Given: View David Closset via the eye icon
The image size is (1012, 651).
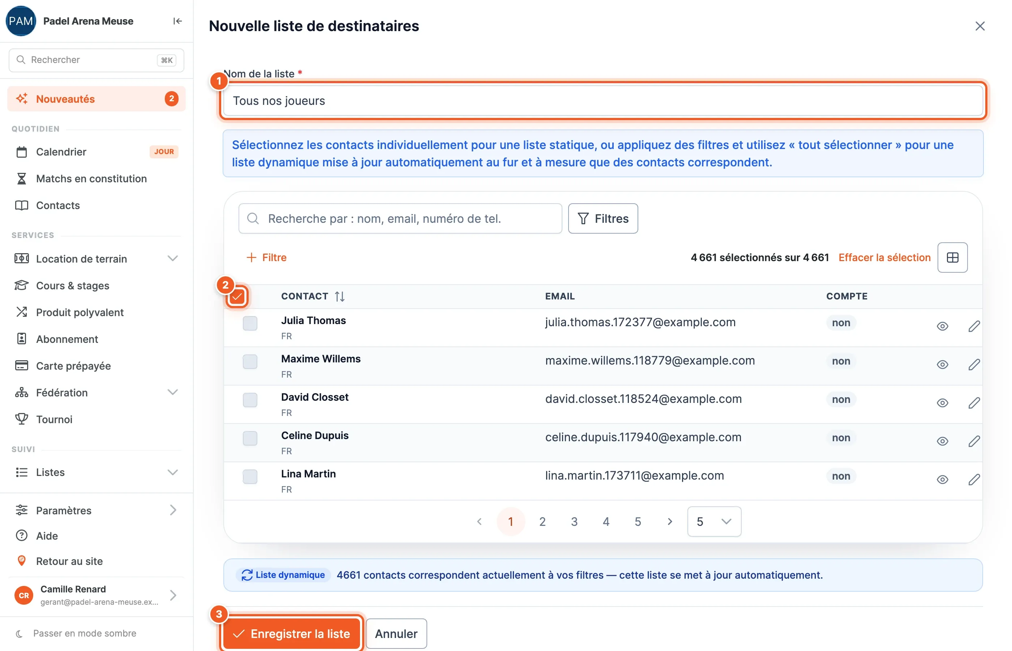Looking at the screenshot, I should click(x=942, y=403).
